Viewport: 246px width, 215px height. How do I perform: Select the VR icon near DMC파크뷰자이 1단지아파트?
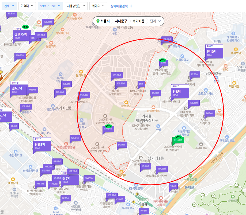[x=178, y=138]
